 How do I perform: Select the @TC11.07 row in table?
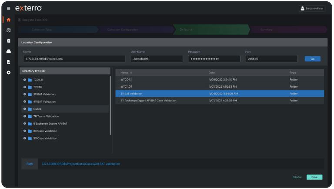[220, 87]
